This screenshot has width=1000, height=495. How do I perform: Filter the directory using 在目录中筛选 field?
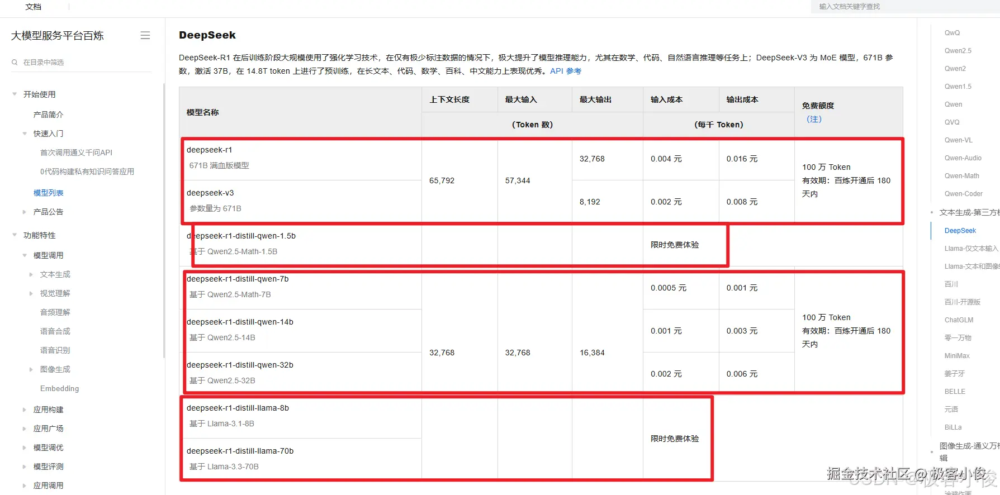tap(82, 62)
